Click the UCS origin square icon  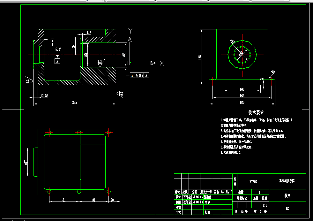[x=130, y=63]
